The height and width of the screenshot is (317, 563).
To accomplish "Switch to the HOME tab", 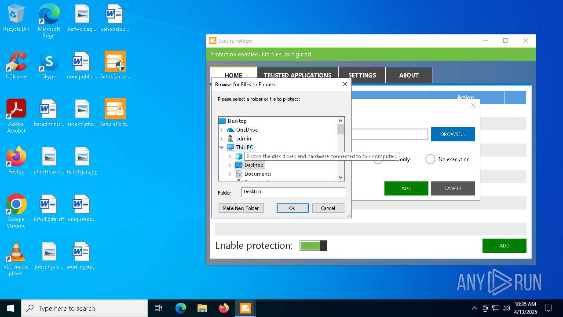I will (x=234, y=75).
